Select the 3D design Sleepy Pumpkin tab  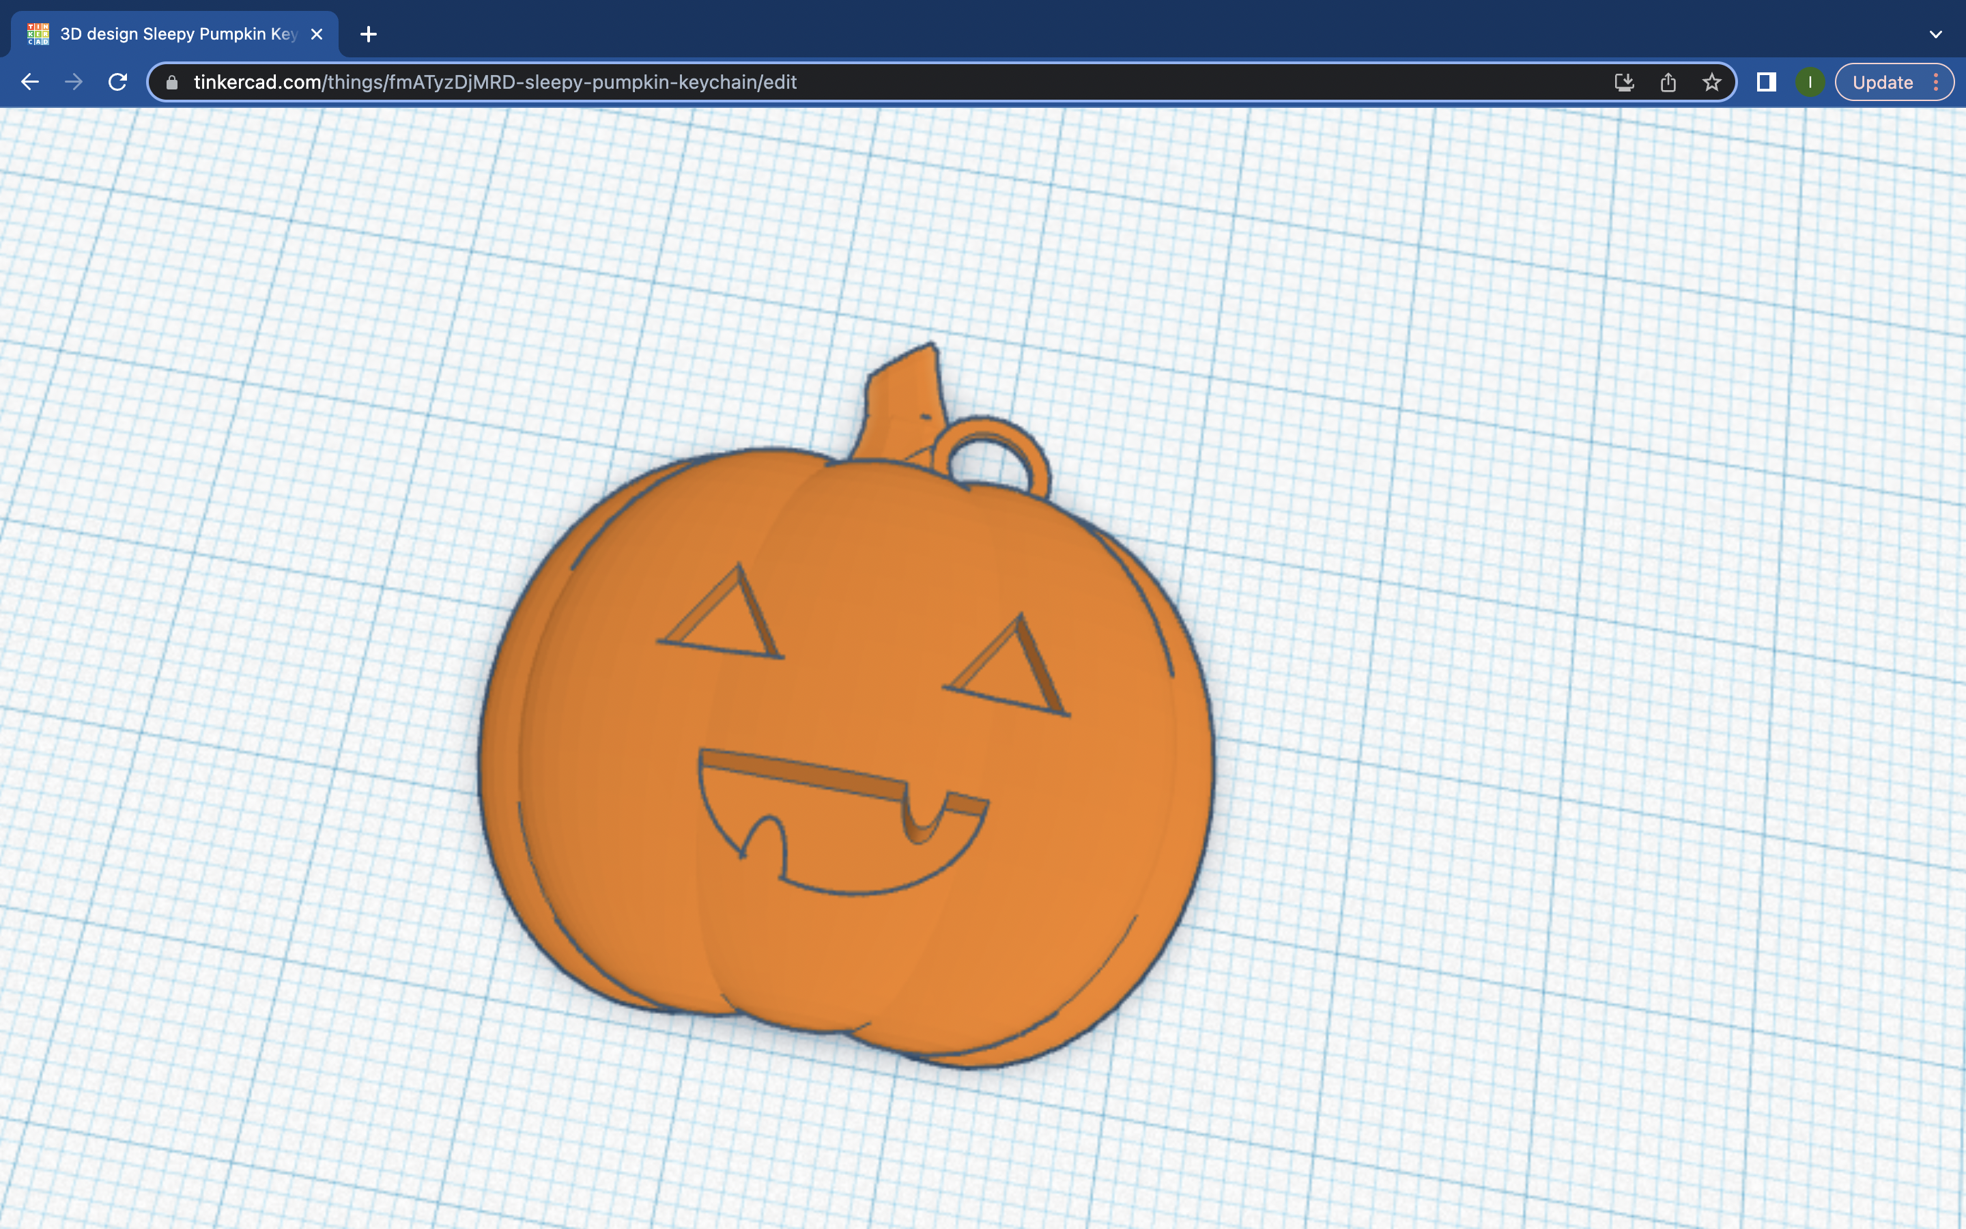(x=175, y=34)
